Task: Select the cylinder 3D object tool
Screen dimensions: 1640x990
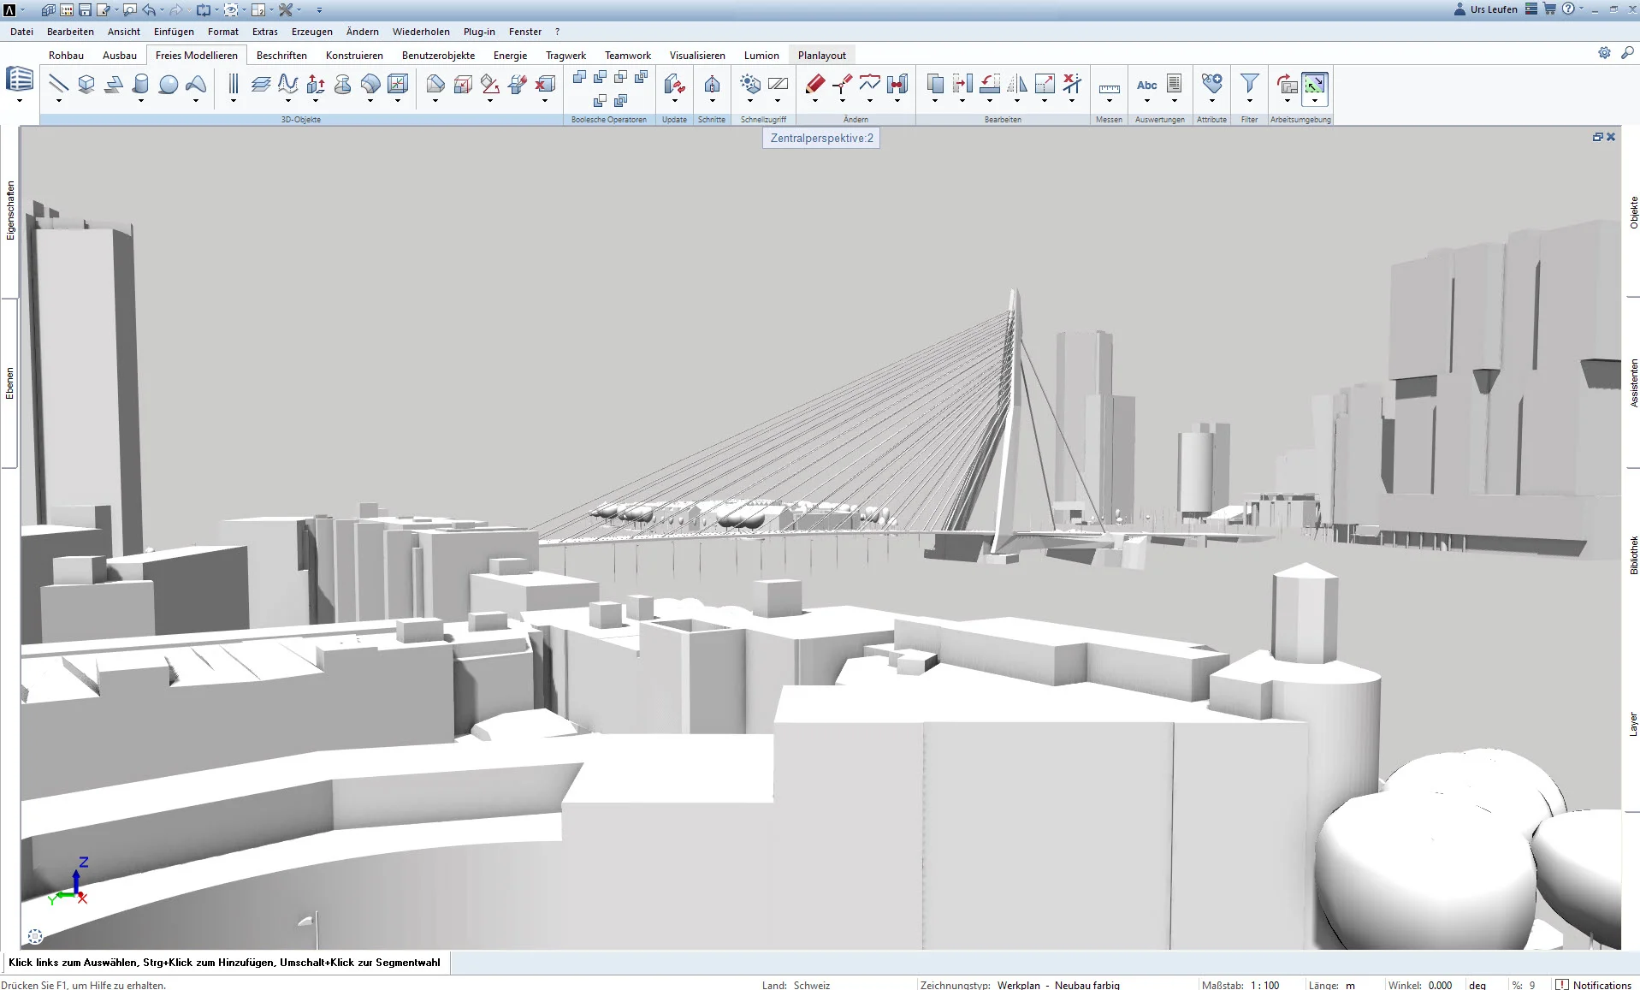Action: tap(141, 84)
